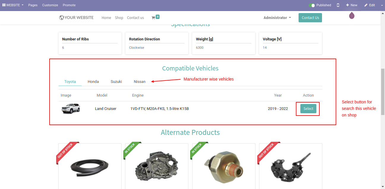385x189 pixels.
Task: Expand the caret at top-bar end
Action: pos(382,5)
